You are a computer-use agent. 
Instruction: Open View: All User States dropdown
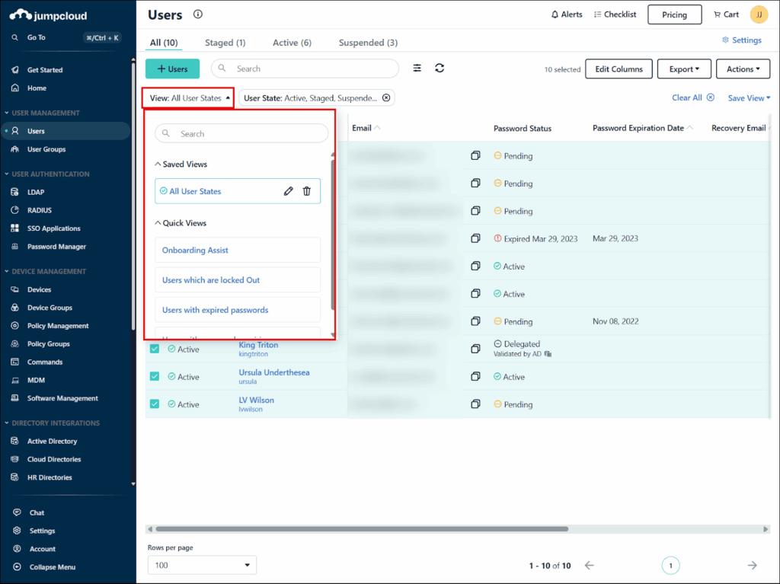[189, 98]
